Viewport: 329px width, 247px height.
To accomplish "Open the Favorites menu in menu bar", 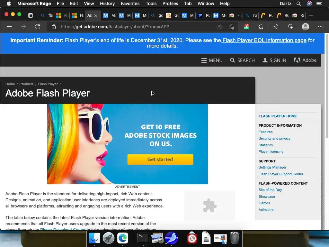I will point(130,4).
